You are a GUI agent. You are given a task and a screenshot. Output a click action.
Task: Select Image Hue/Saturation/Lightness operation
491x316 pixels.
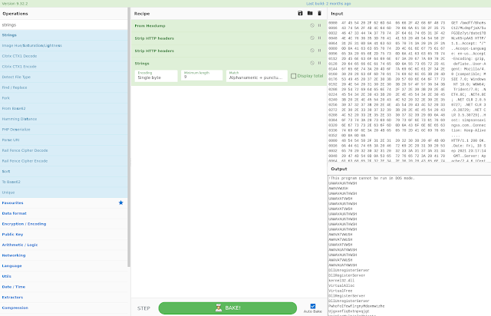point(64,45)
